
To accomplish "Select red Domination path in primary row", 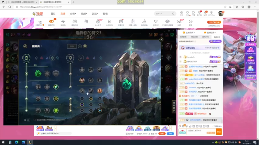I will pos(42,58).
